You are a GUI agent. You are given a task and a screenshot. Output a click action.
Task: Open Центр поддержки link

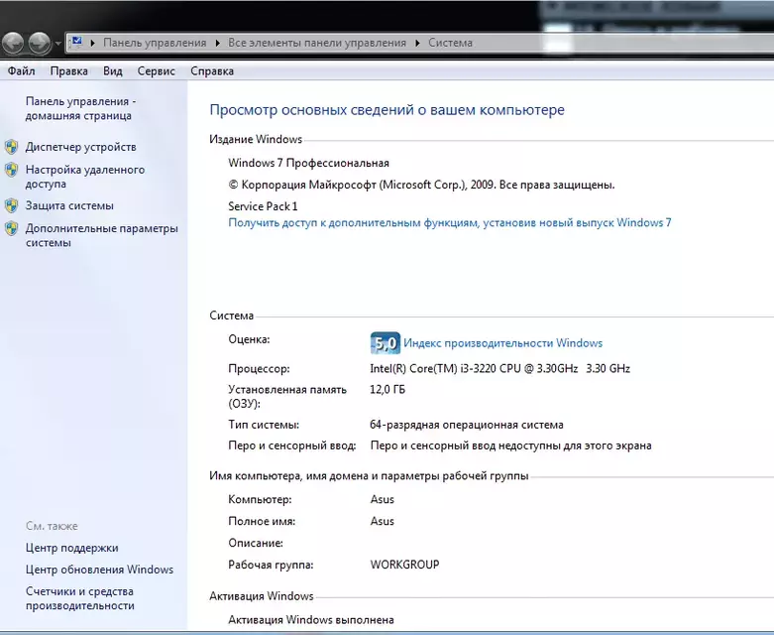[72, 548]
